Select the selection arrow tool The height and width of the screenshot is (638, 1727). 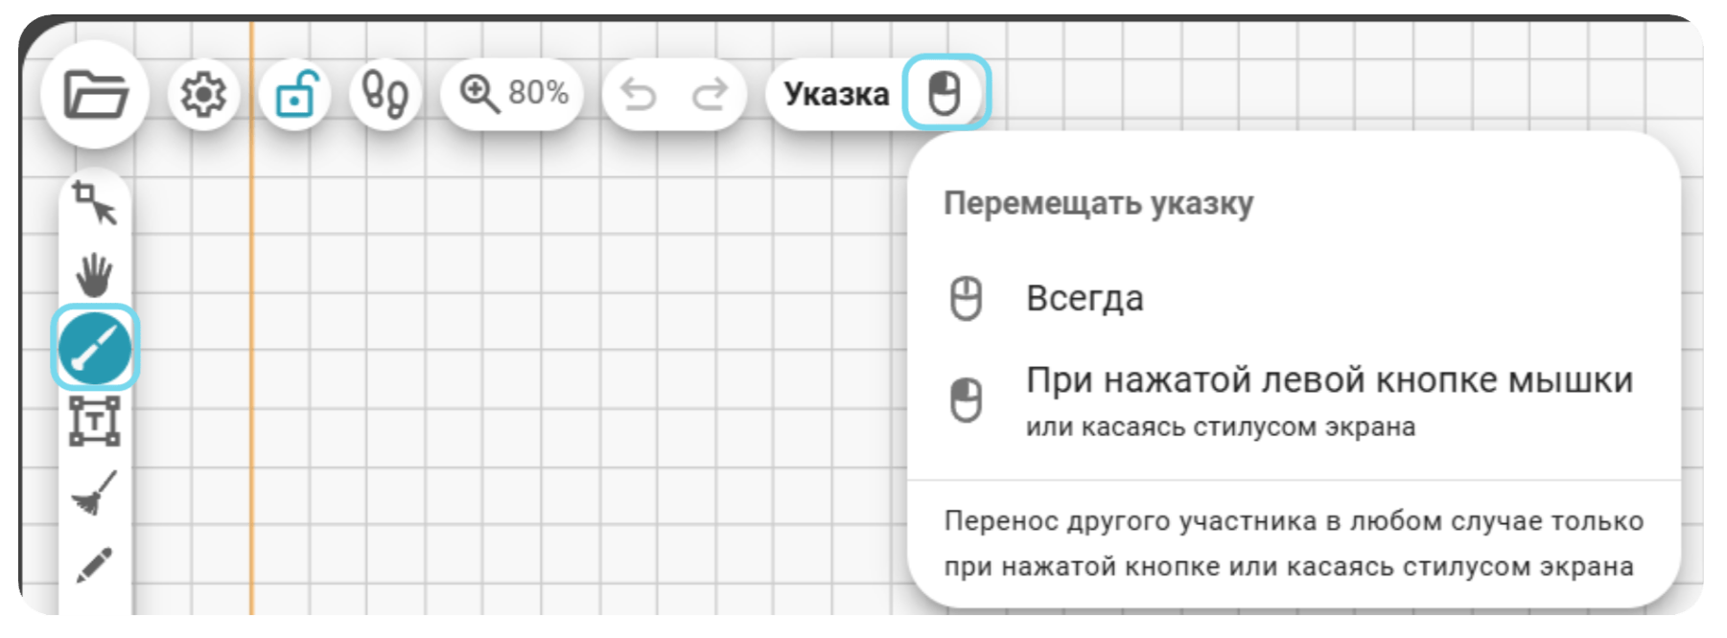[95, 203]
